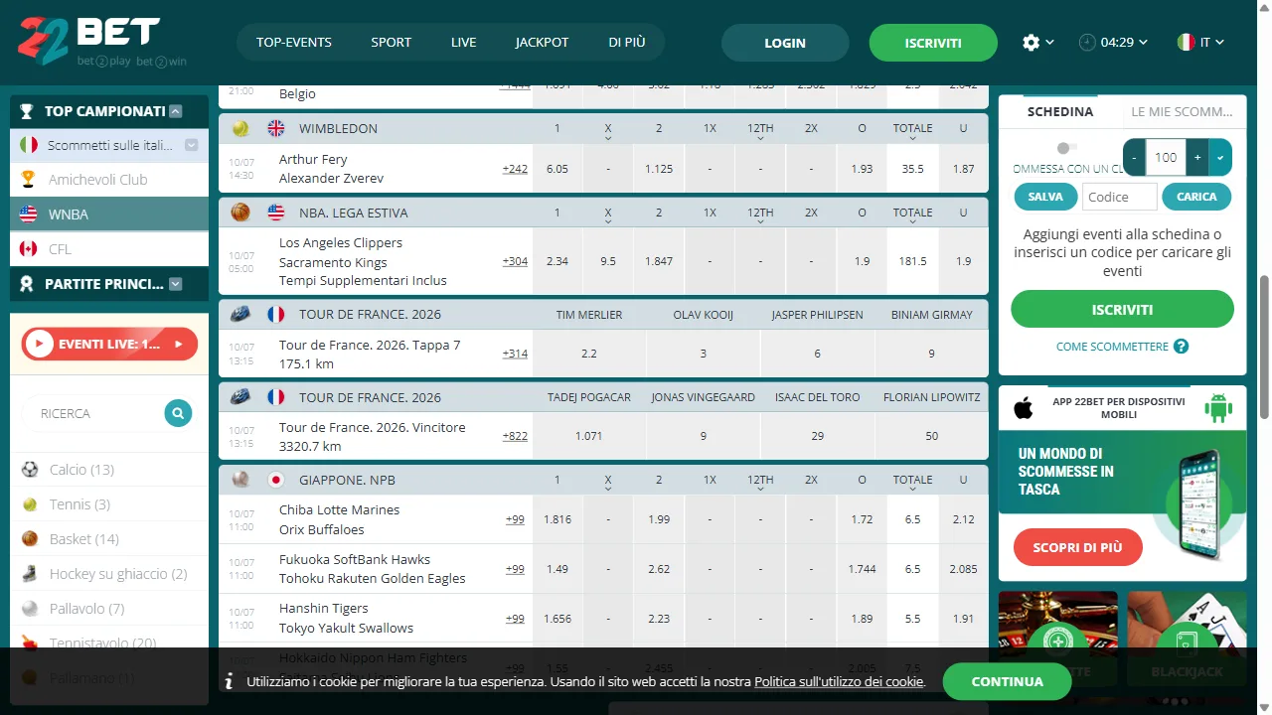Click the basketball icon in NBA Lega Estiva header
Image resolution: width=1272 pixels, height=715 pixels.
point(240,213)
